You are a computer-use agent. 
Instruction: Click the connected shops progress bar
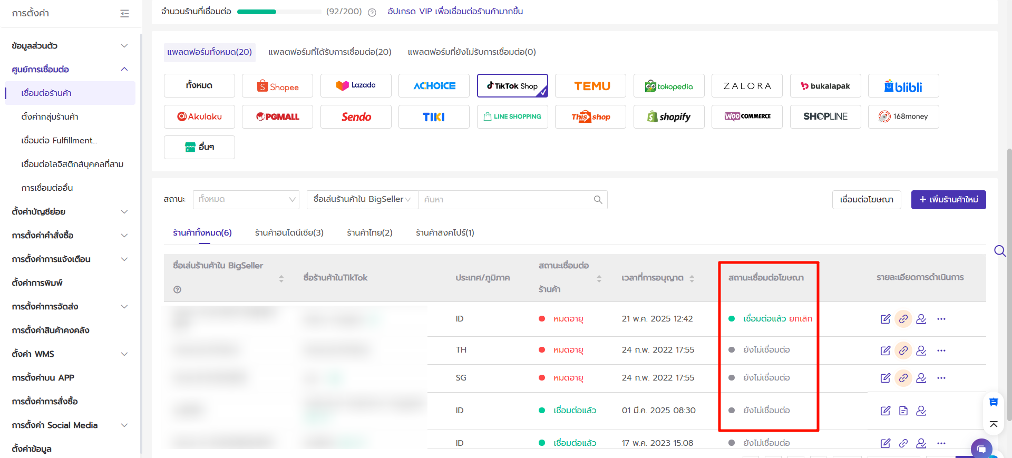279,12
